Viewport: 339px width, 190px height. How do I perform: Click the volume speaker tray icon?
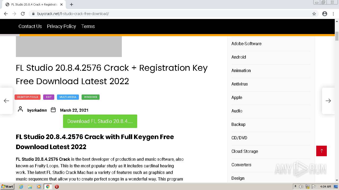301,187
